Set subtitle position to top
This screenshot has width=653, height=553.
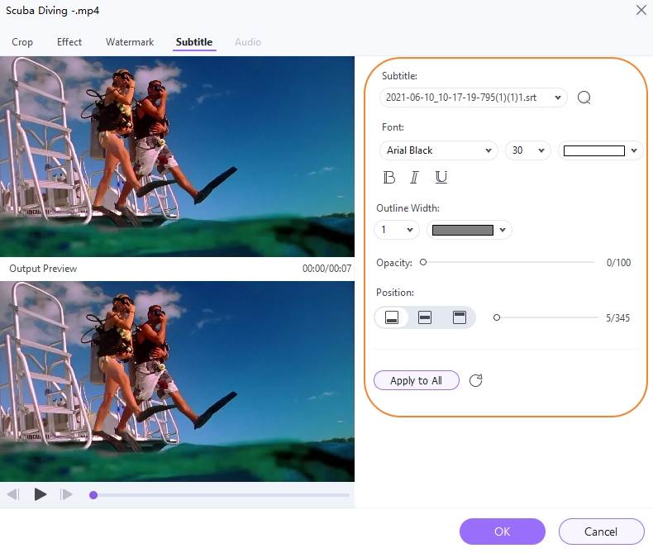click(x=459, y=317)
